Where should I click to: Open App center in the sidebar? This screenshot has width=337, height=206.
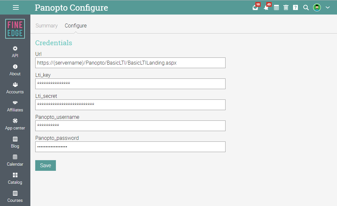[15, 124]
